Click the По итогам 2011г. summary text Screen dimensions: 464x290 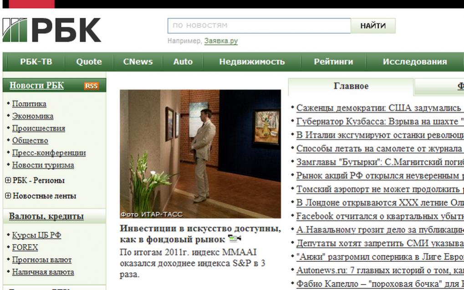click(x=192, y=263)
